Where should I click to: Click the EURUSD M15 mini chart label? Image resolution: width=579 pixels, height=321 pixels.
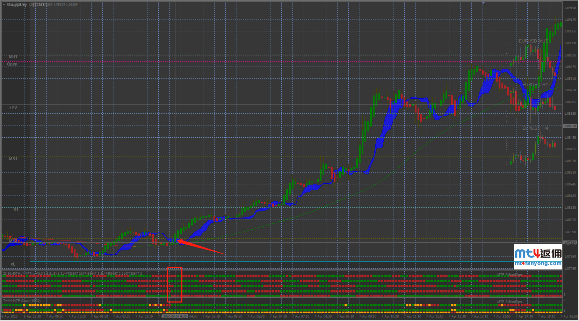[x=533, y=41]
